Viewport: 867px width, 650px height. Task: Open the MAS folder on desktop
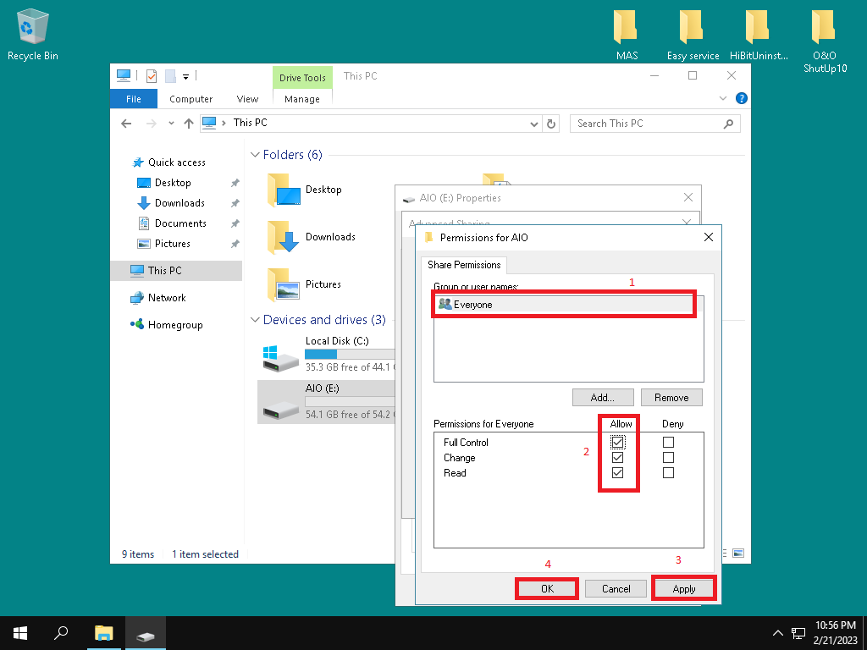[x=627, y=28]
